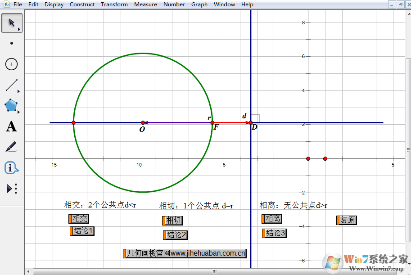Open the Custom Tools menu icon
411x275 pixels.
pos(12,189)
